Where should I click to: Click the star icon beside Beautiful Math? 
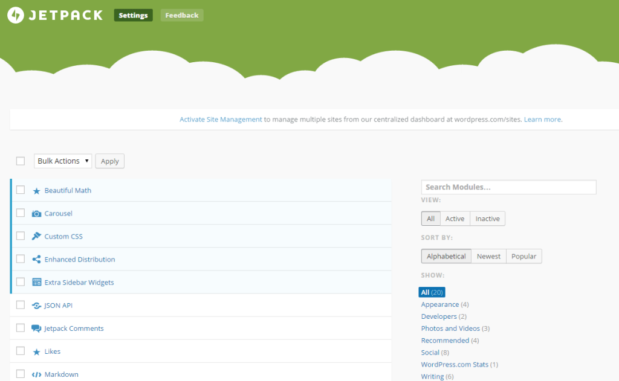coord(37,190)
